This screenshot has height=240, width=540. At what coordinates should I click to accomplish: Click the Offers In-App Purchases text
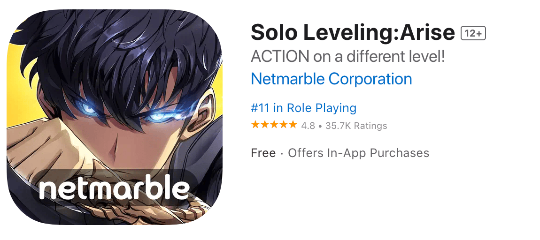pyautogui.click(x=358, y=153)
